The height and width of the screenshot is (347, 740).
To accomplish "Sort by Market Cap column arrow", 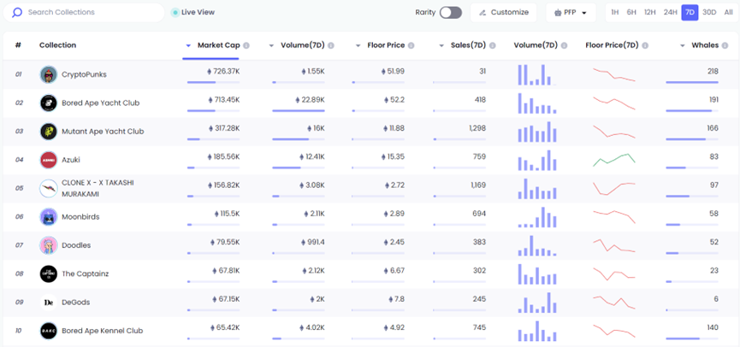I will pyautogui.click(x=188, y=45).
